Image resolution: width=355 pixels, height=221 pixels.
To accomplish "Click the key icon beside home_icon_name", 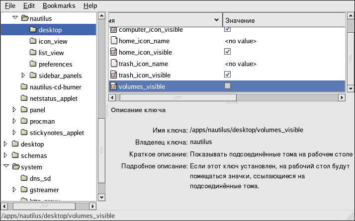I will [113, 41].
